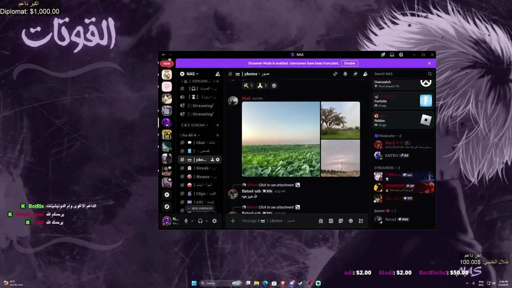
Task: Jump to NEW UNREADS pill
Action: pos(200,208)
